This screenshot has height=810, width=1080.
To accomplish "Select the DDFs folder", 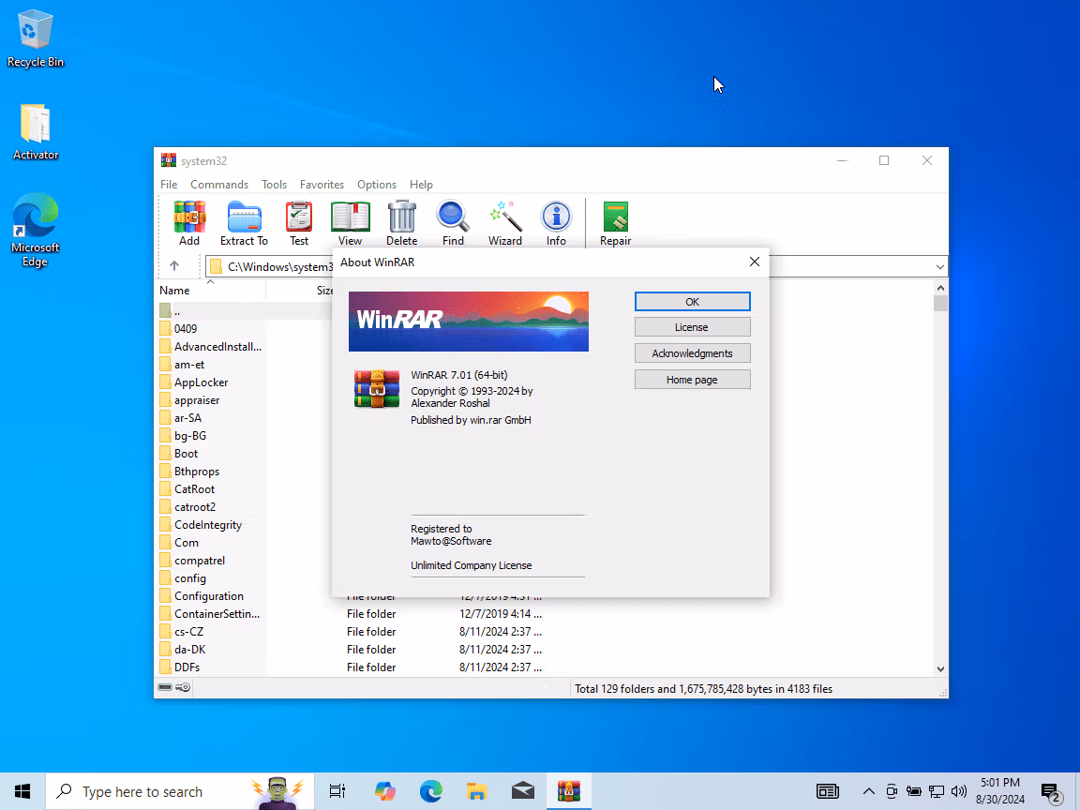I will pos(180,667).
